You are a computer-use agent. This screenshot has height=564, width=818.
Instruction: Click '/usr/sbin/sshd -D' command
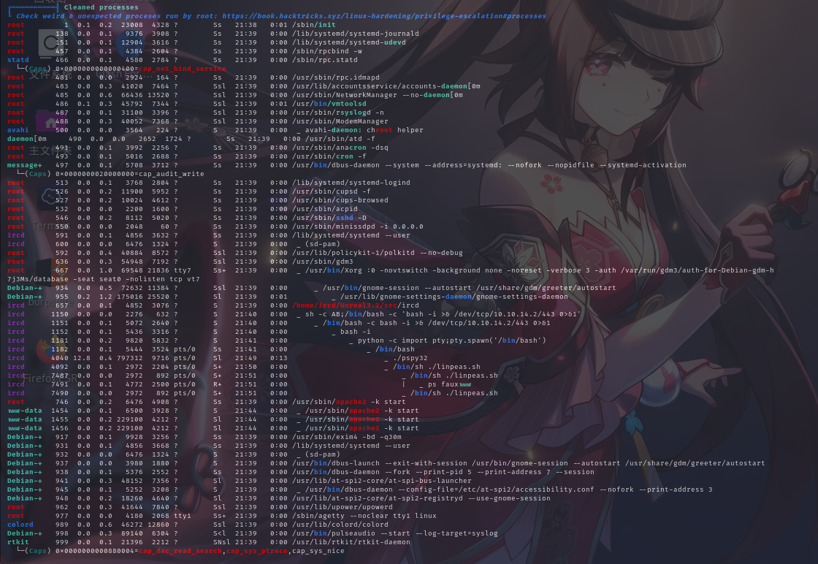329,218
